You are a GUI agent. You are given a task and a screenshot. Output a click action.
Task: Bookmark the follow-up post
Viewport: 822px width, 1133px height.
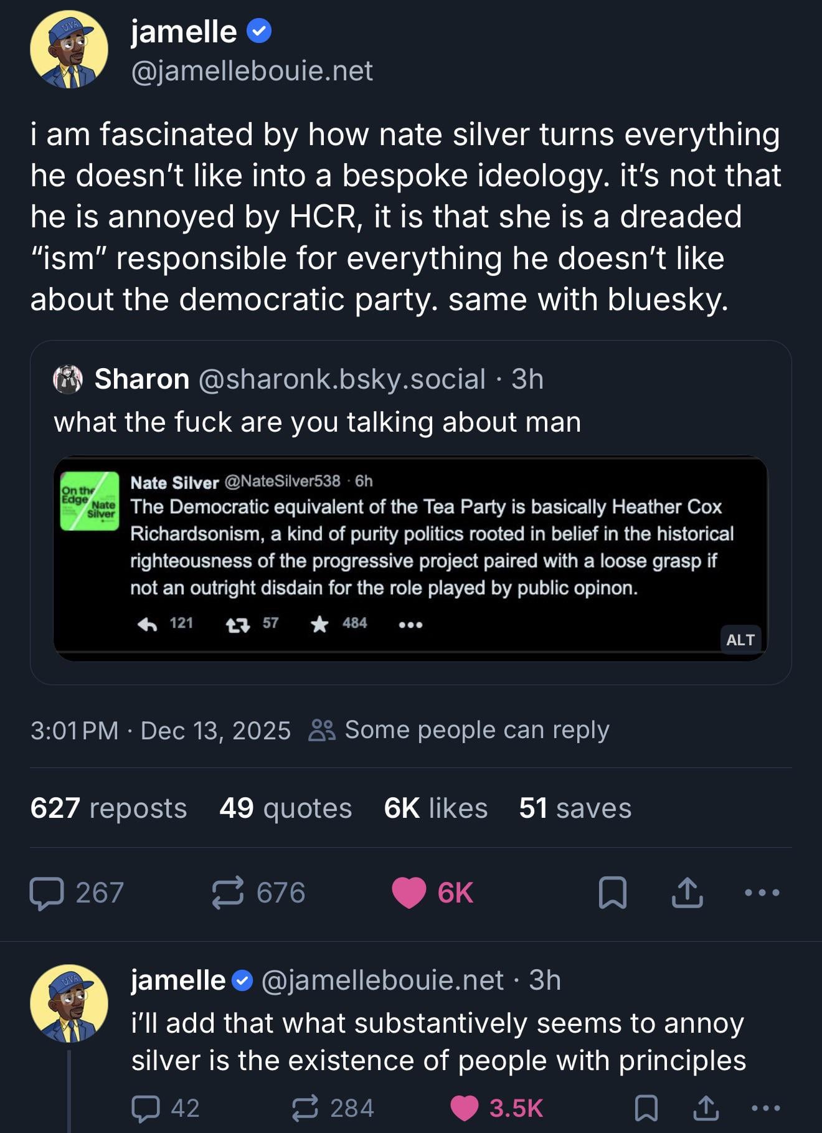(x=646, y=1109)
